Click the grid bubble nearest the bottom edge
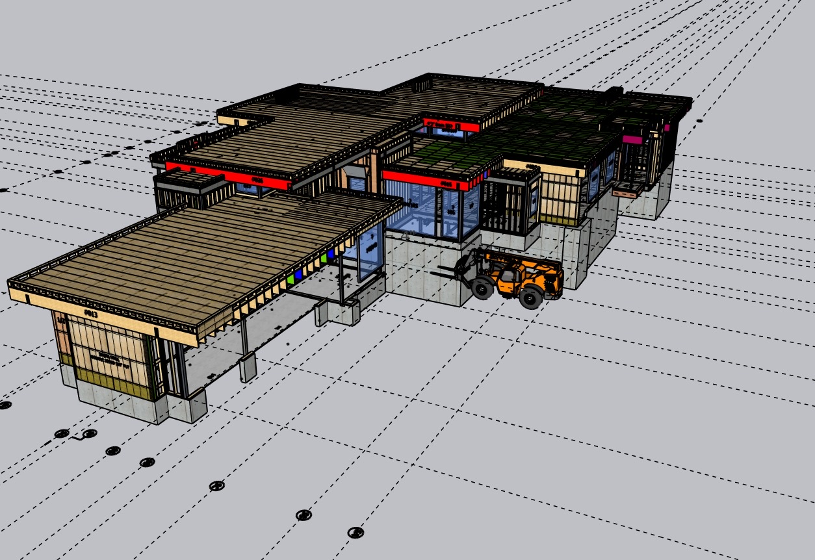Image resolution: width=815 pixels, height=560 pixels. tap(355, 532)
